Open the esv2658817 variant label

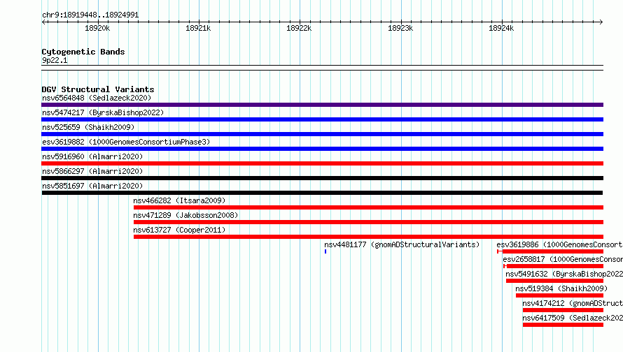pos(563,259)
